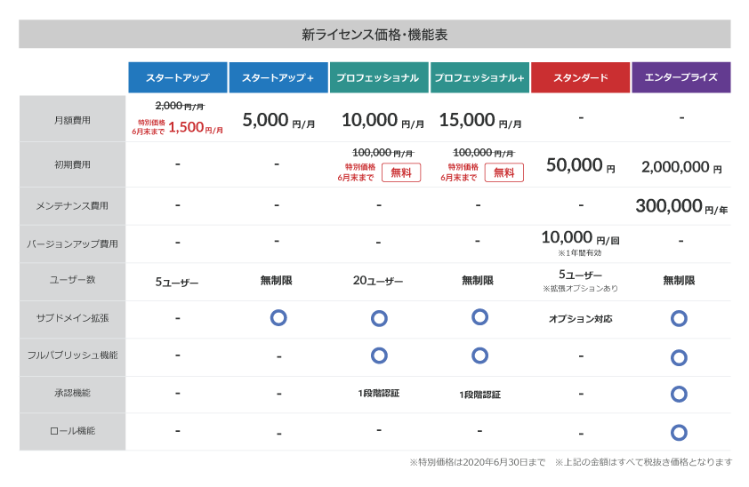Click the サブドメイン拡張 circle under エンタープライズ
The height and width of the screenshot is (487, 749).
tap(679, 318)
